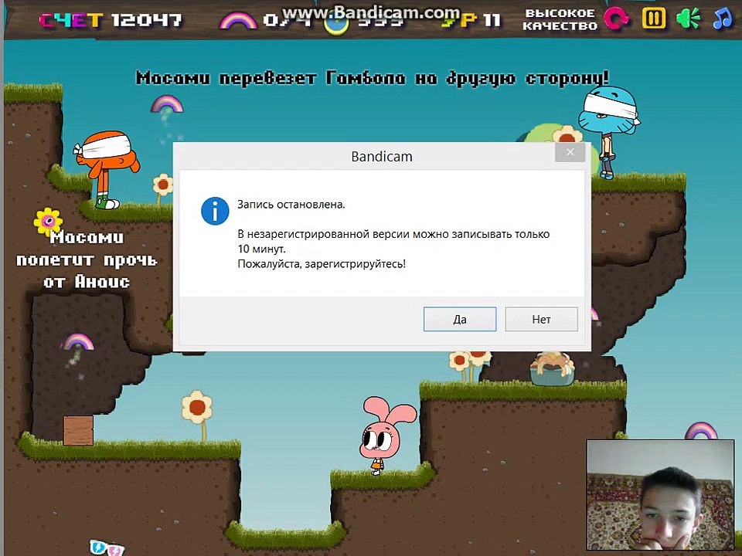Click the wooden crate on lower left ledge

click(78, 430)
